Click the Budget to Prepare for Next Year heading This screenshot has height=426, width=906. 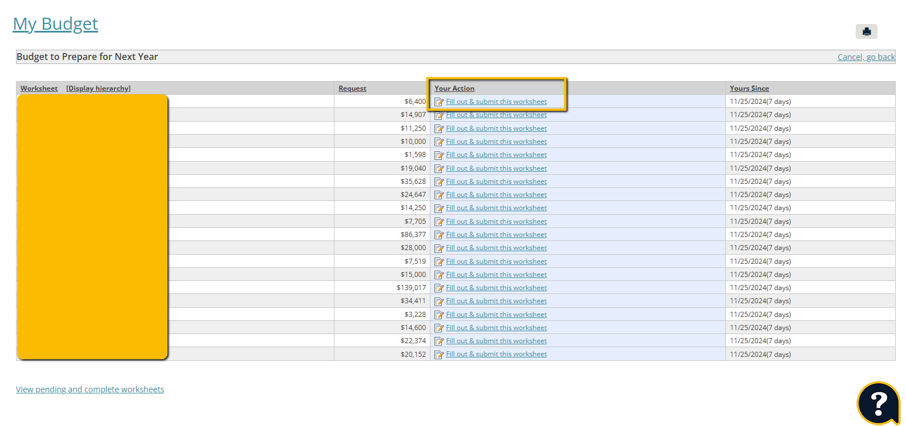coord(87,57)
